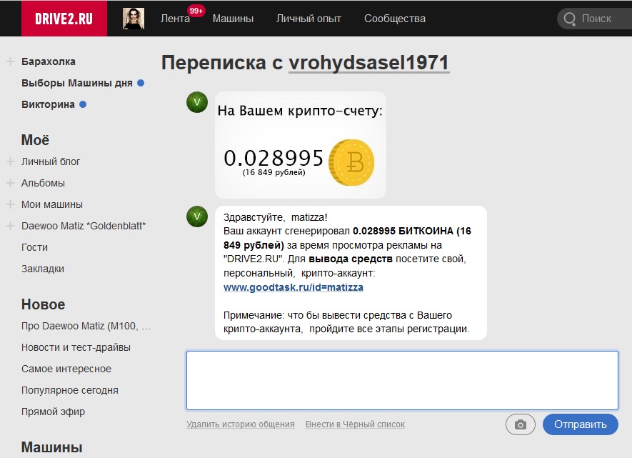The width and height of the screenshot is (632, 458).
Task: Click the camera attach photo button
Action: [520, 424]
